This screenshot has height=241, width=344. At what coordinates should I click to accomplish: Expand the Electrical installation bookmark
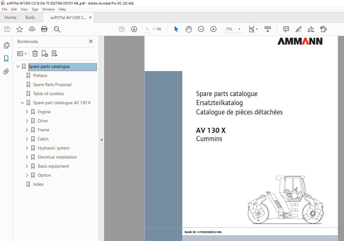click(x=27, y=157)
